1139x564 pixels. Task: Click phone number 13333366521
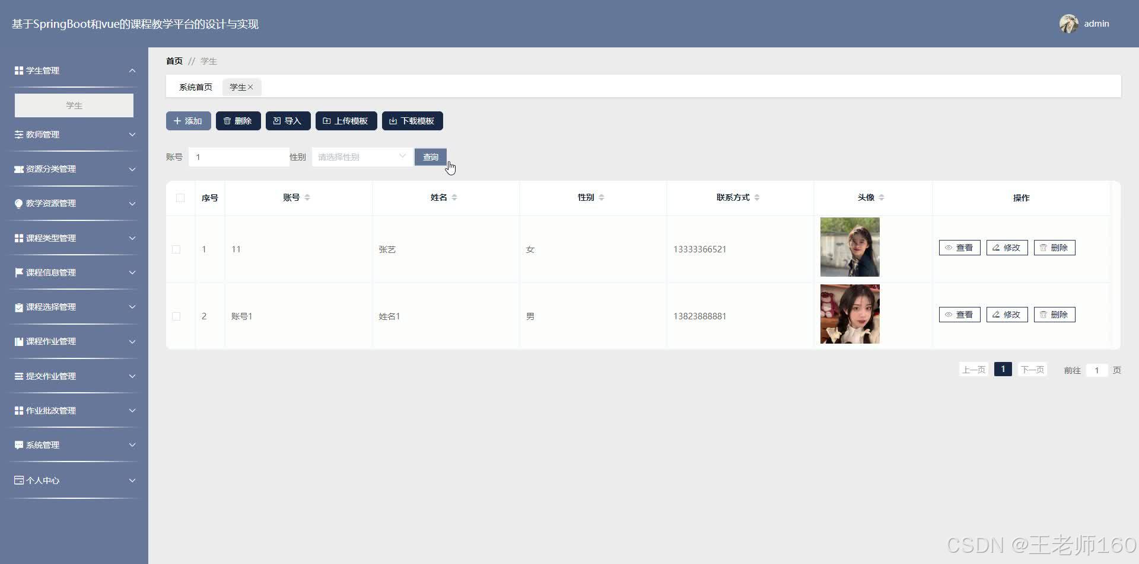(700, 249)
